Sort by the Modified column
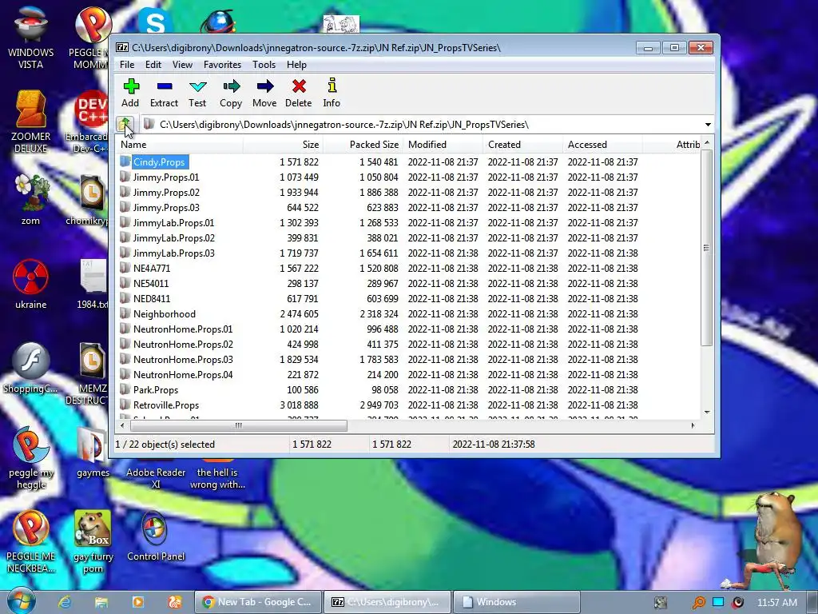Image resolution: width=818 pixels, height=614 pixels. tap(443, 145)
